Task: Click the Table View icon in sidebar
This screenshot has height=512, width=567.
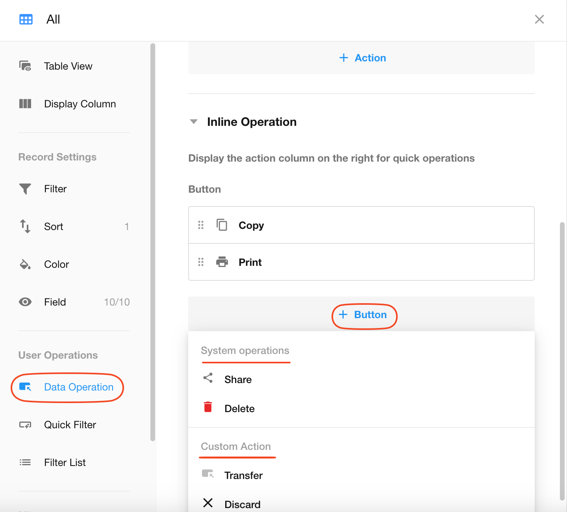Action: [x=25, y=66]
